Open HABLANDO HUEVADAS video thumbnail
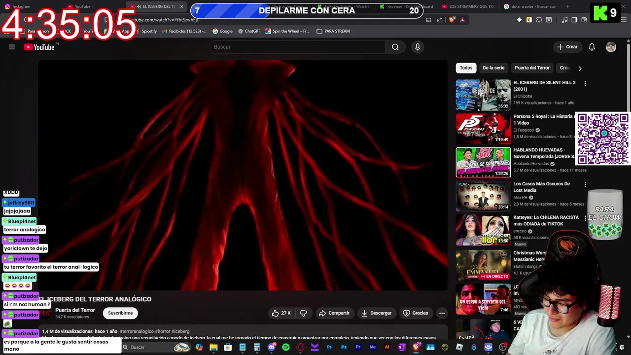The width and height of the screenshot is (631, 355). pyautogui.click(x=483, y=162)
